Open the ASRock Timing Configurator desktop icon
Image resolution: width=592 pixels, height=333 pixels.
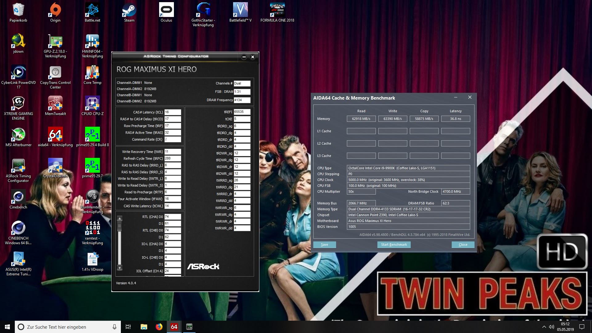point(18,171)
